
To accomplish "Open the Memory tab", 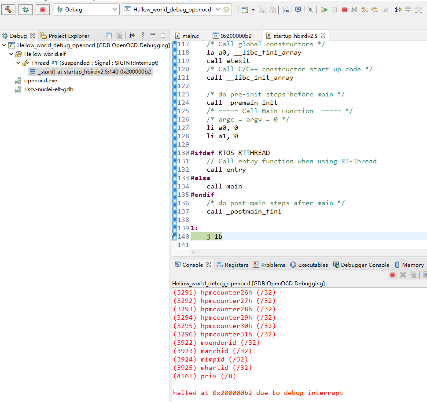I will pos(409,265).
